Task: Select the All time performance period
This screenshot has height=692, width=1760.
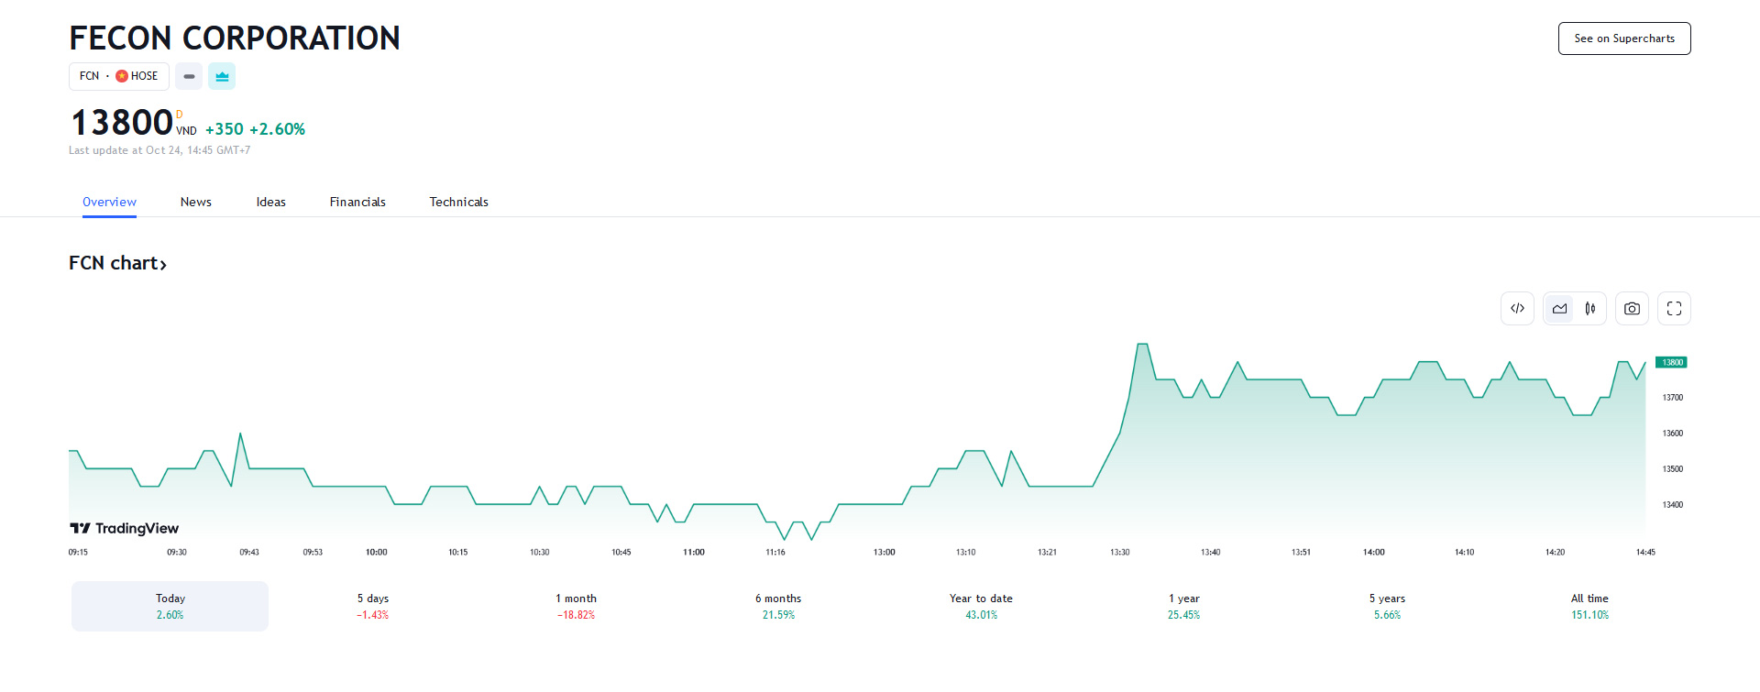Action: coord(1589,606)
